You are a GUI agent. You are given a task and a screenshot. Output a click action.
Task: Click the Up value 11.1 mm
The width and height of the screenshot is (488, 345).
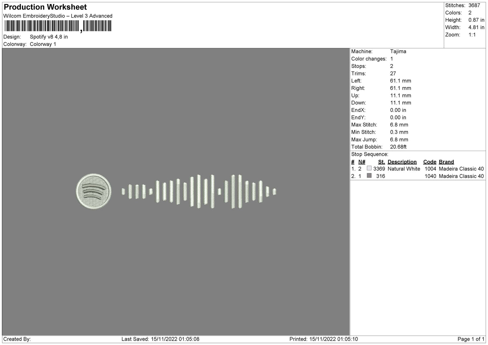[x=401, y=96]
